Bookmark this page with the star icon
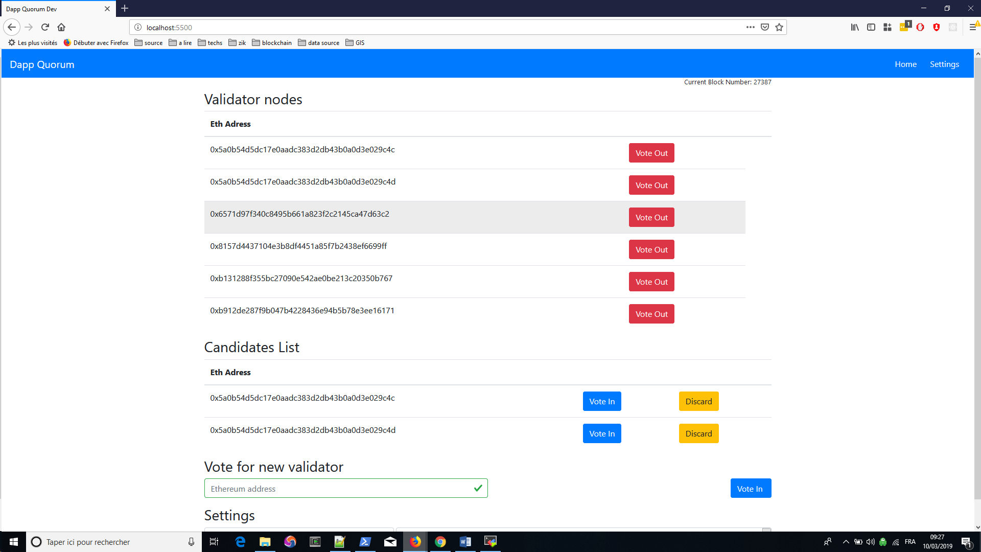Screen dimensions: 981x552 [779, 27]
